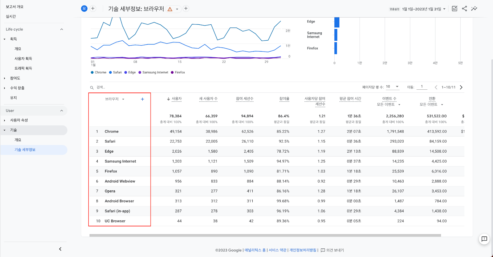This screenshot has height=257, width=493.
Task: Collapse the Life cycle section
Action: click(x=62, y=29)
